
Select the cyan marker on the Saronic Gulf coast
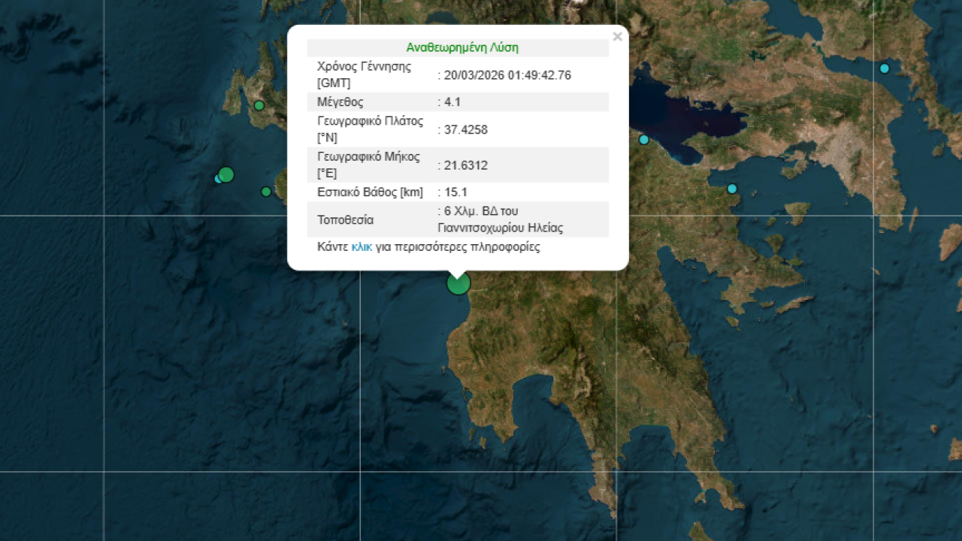pyautogui.click(x=732, y=189)
